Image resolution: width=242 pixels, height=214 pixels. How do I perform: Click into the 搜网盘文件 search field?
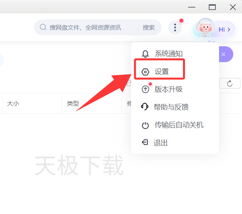tap(85, 27)
